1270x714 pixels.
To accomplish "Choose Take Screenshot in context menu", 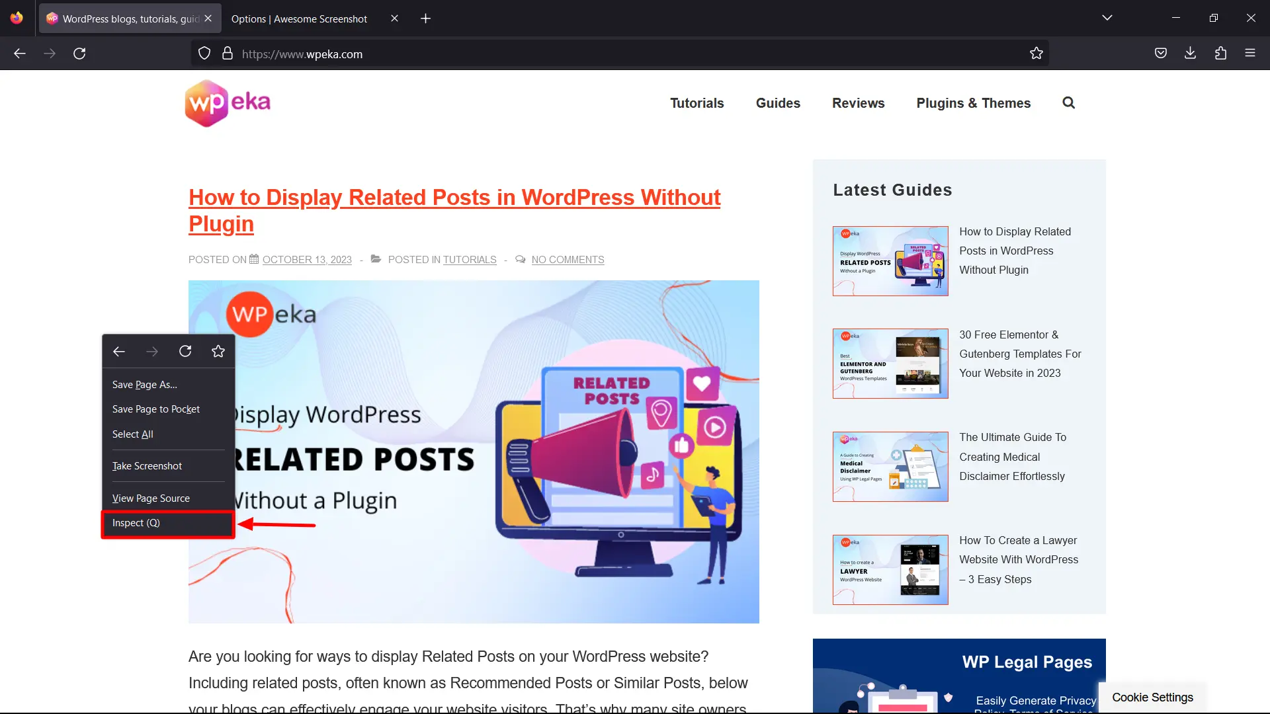I will 169,466.
